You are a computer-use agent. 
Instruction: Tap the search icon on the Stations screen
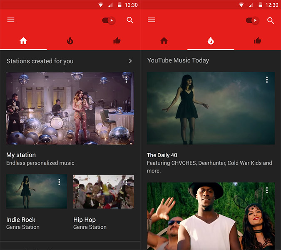click(x=130, y=20)
